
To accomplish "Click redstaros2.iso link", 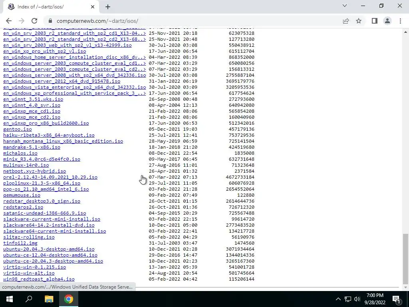I will [23, 207].
